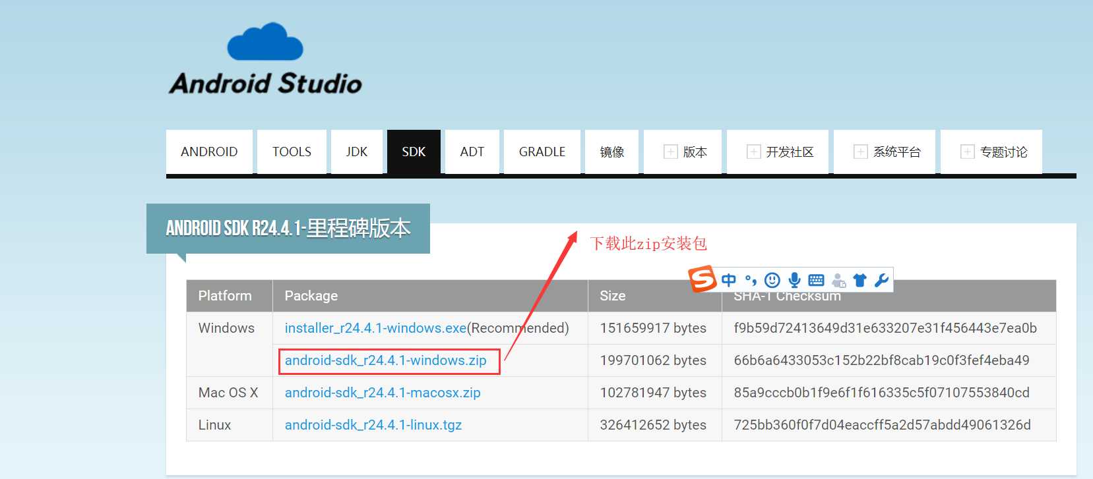1093x479 pixels.
Task: Select the Mac OS X platform cell
Action: click(x=228, y=393)
